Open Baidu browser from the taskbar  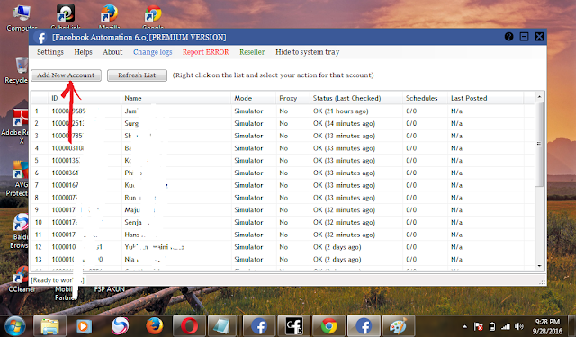click(x=120, y=326)
